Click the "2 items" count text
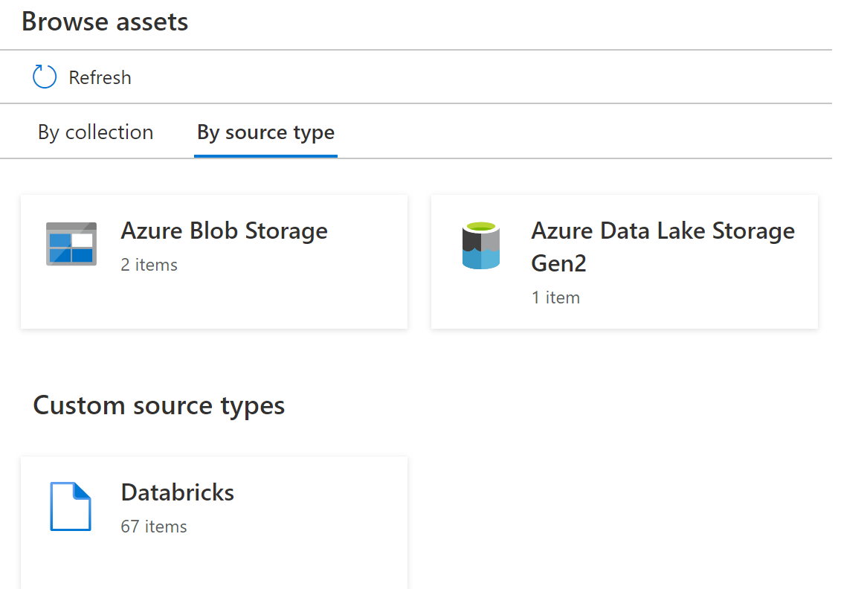Image resolution: width=841 pixels, height=589 pixels. 149,265
